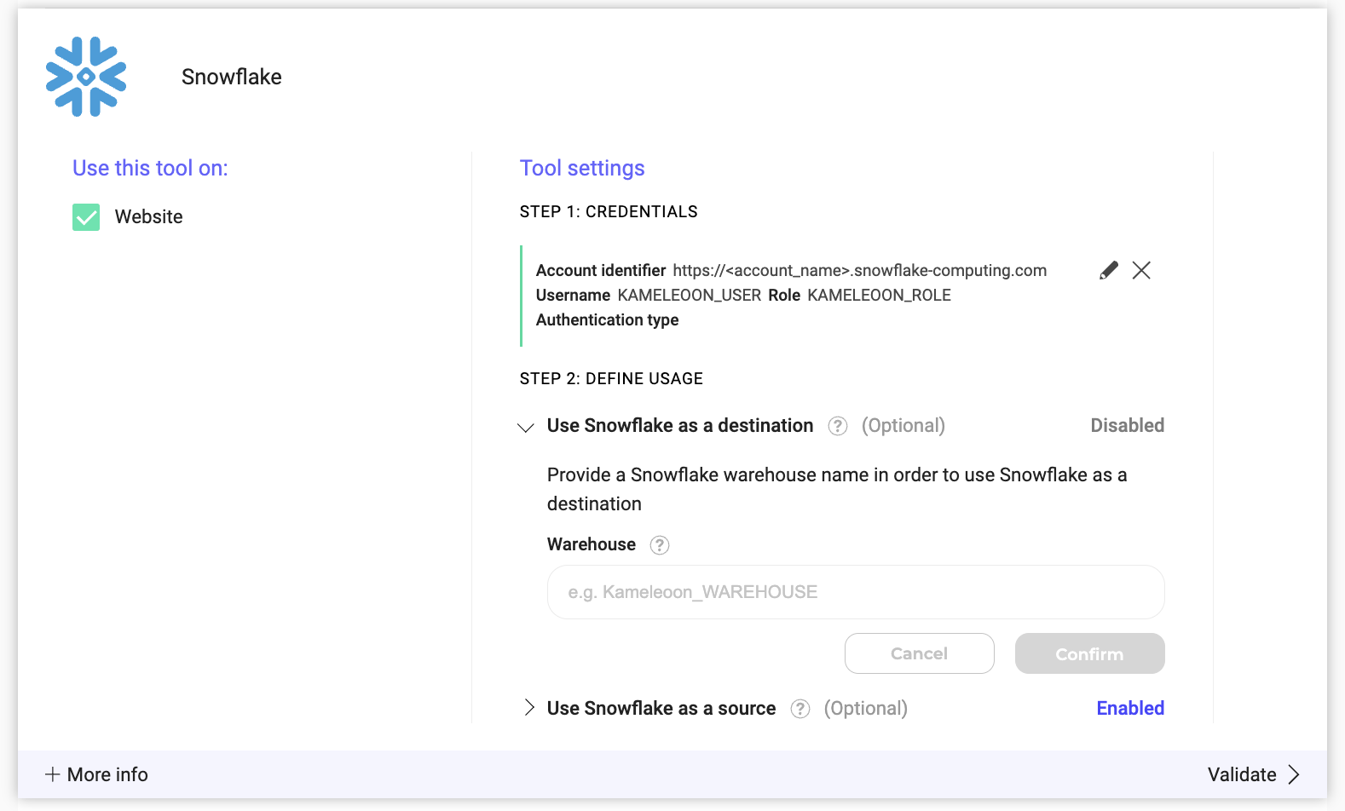Edit credentials using the pencil icon
Screen dimensions: 1345x811
(x=1108, y=271)
